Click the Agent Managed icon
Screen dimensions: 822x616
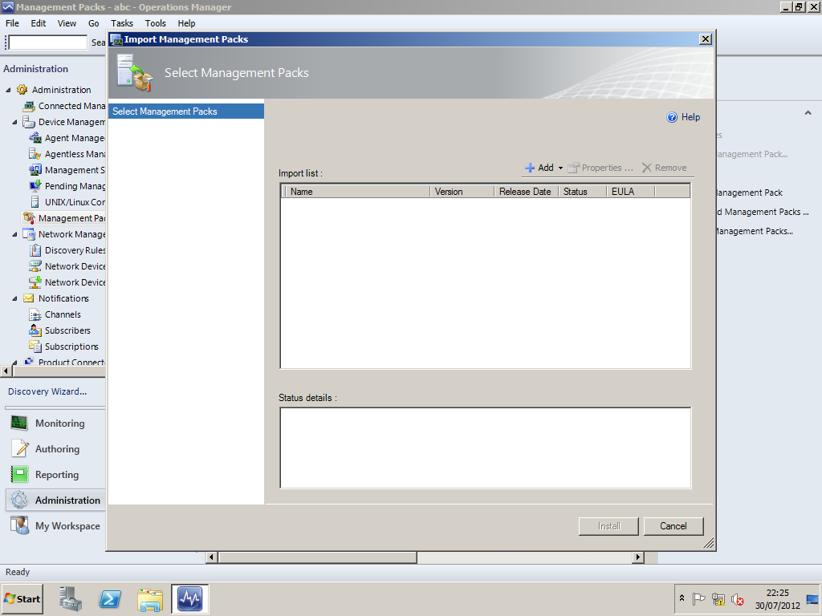pyautogui.click(x=35, y=138)
